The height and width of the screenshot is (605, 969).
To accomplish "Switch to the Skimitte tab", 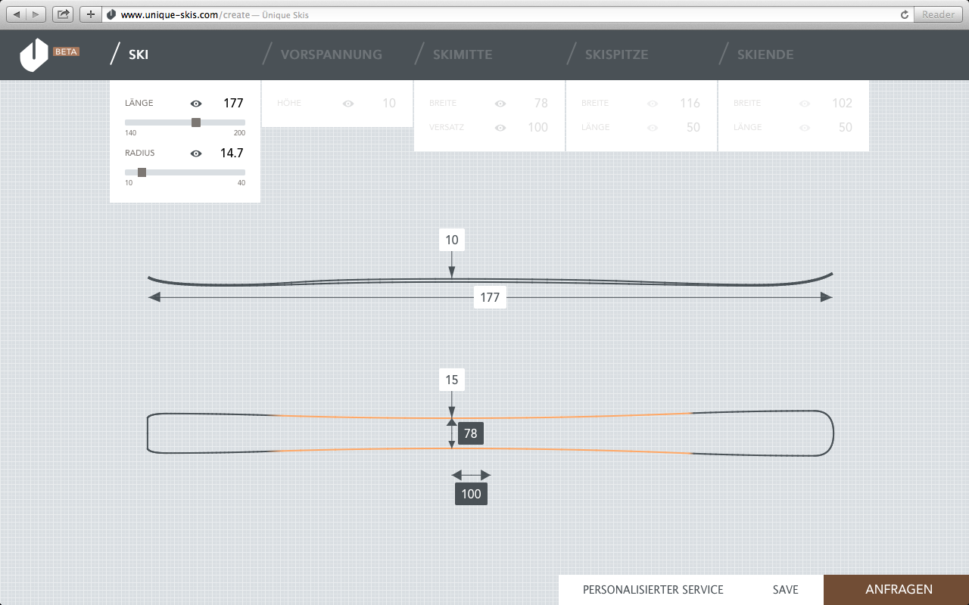I will click(x=462, y=54).
